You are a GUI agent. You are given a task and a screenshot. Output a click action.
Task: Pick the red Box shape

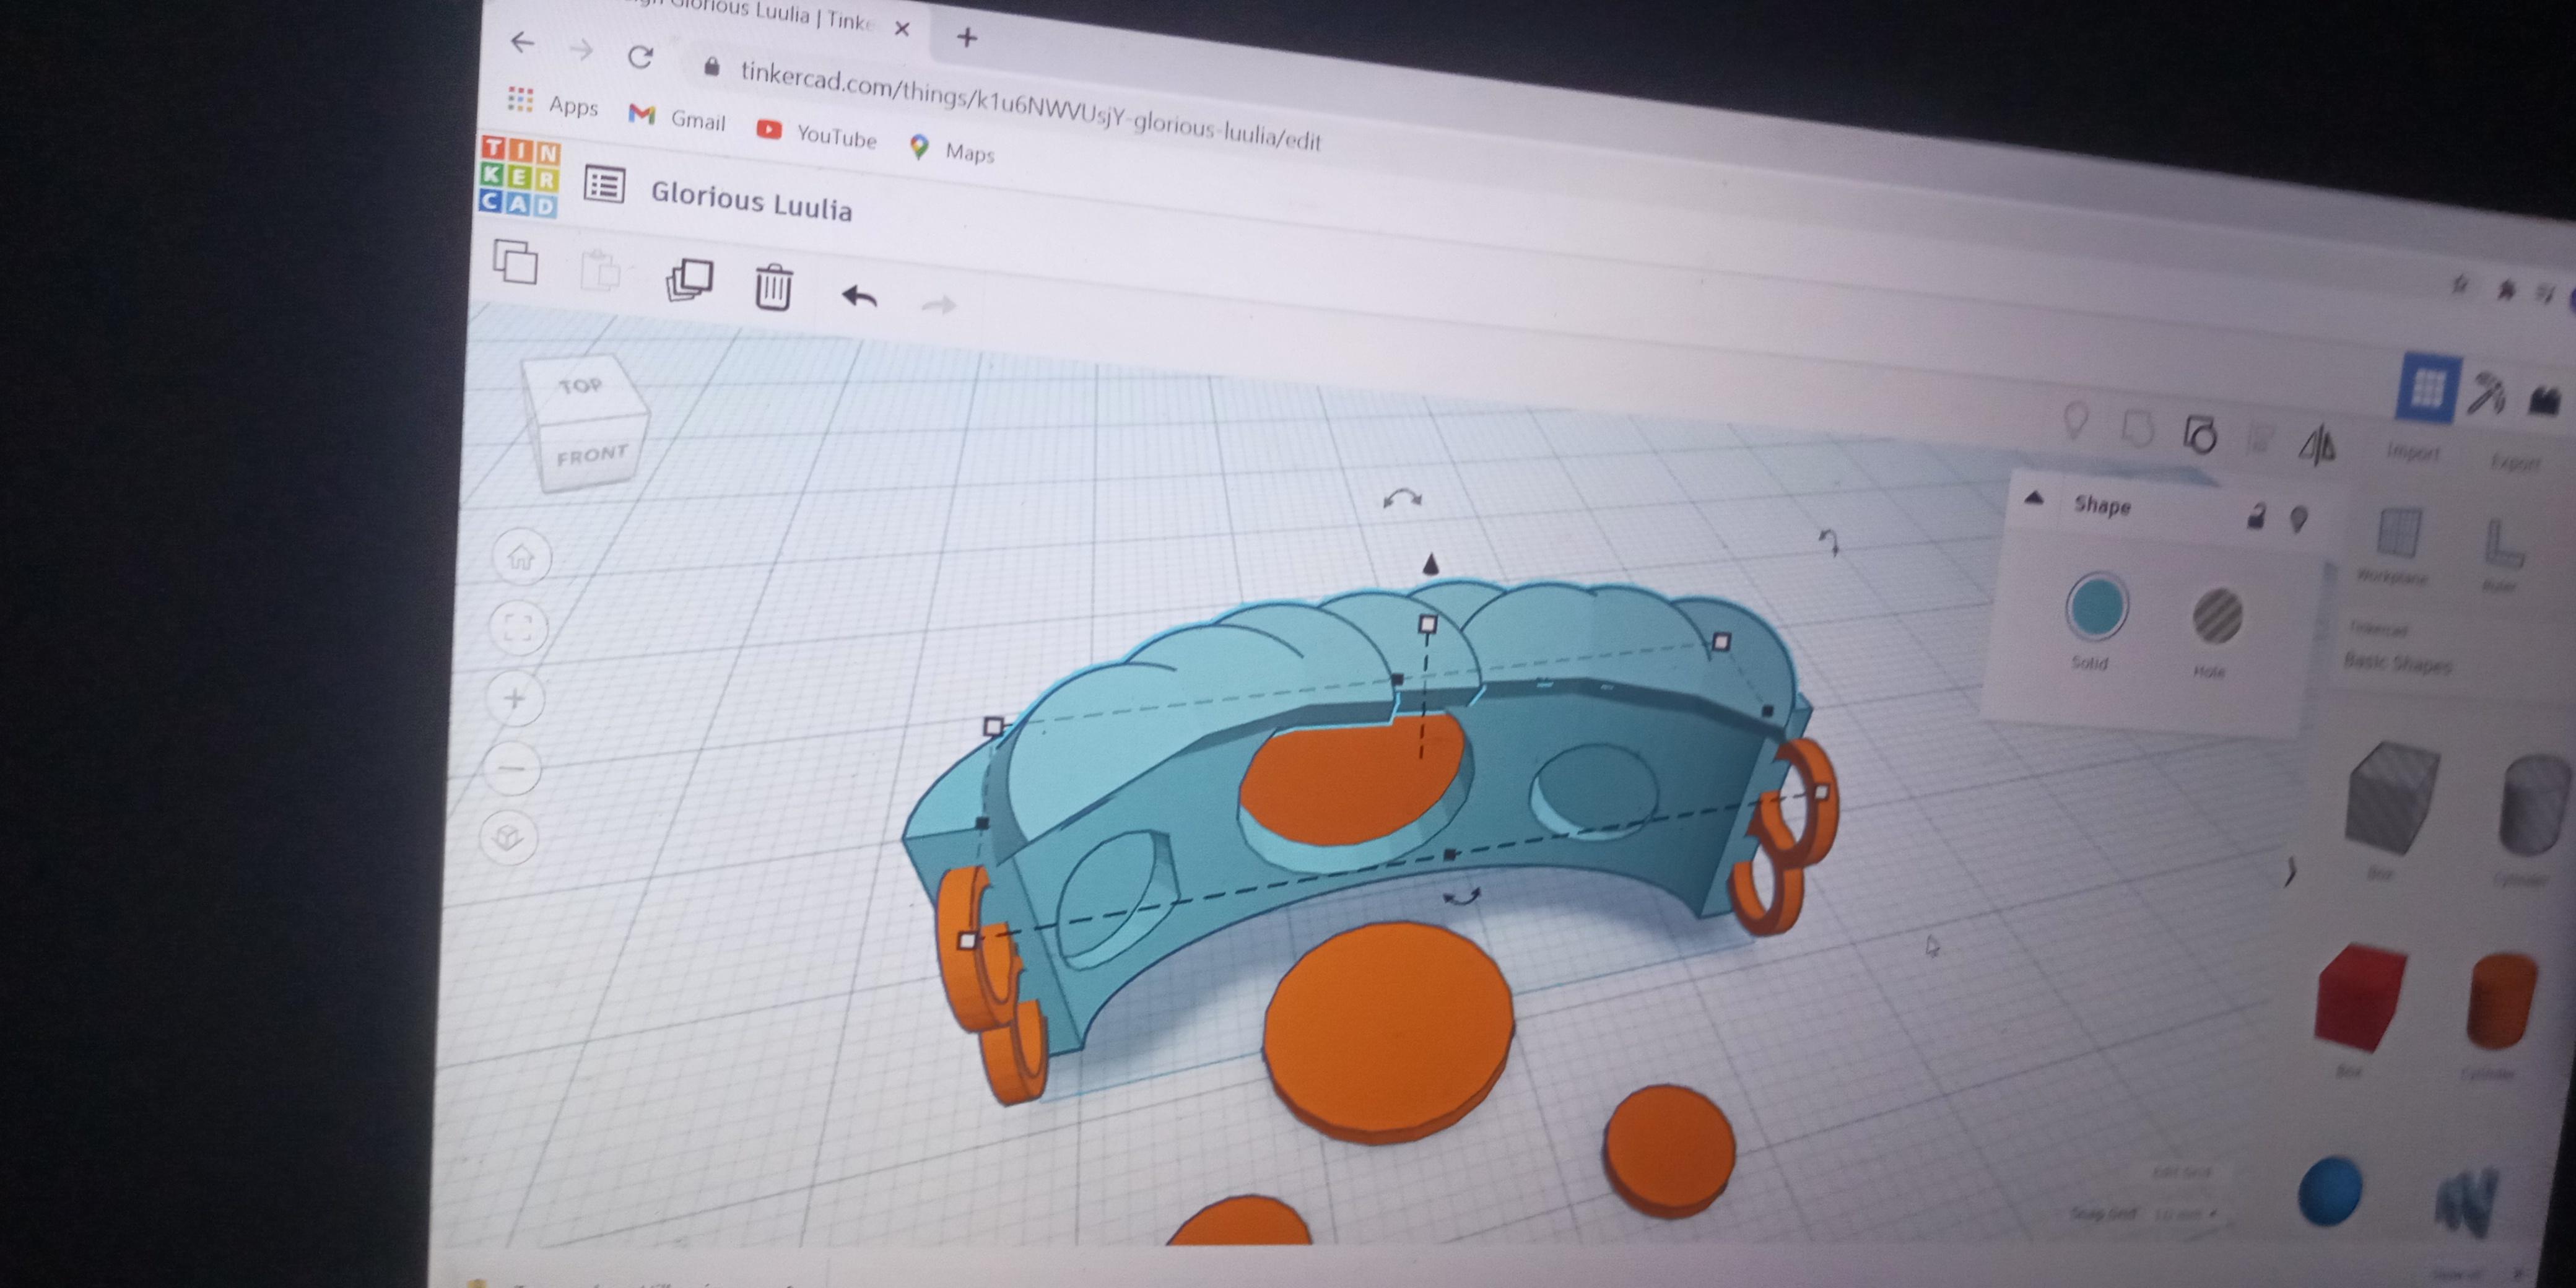[2361, 997]
